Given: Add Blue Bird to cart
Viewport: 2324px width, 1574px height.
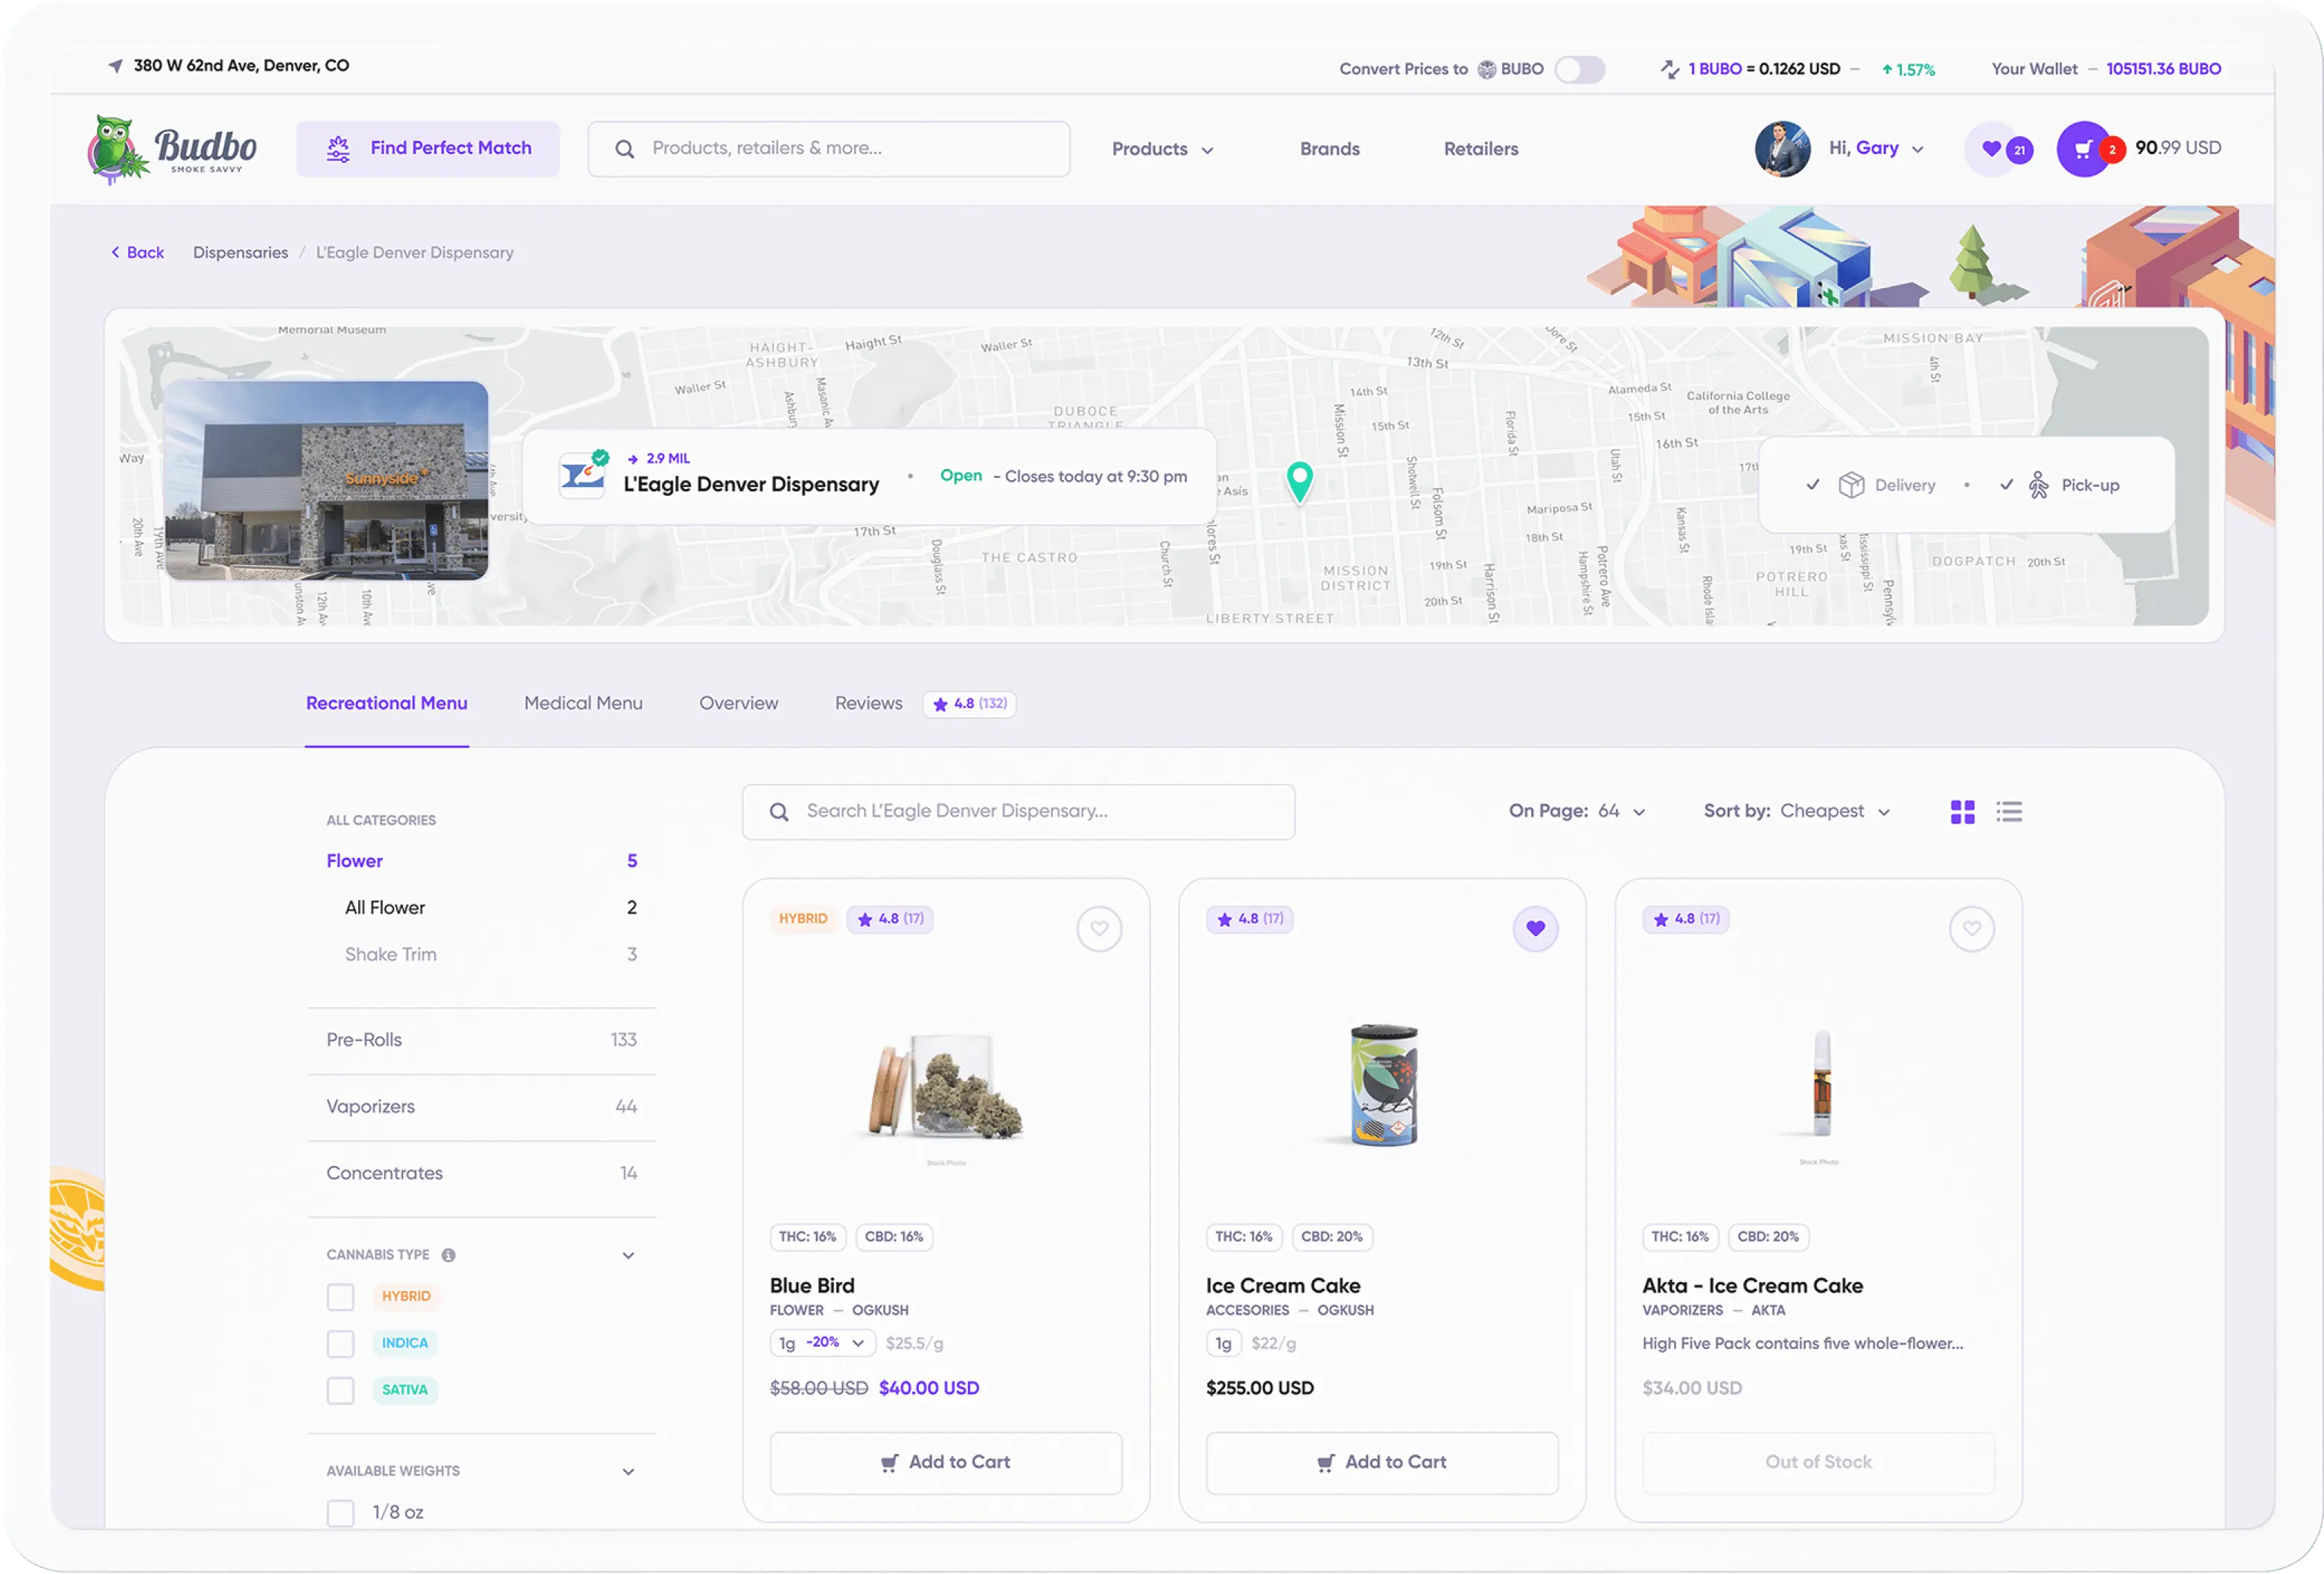Looking at the screenshot, I should coord(946,1463).
